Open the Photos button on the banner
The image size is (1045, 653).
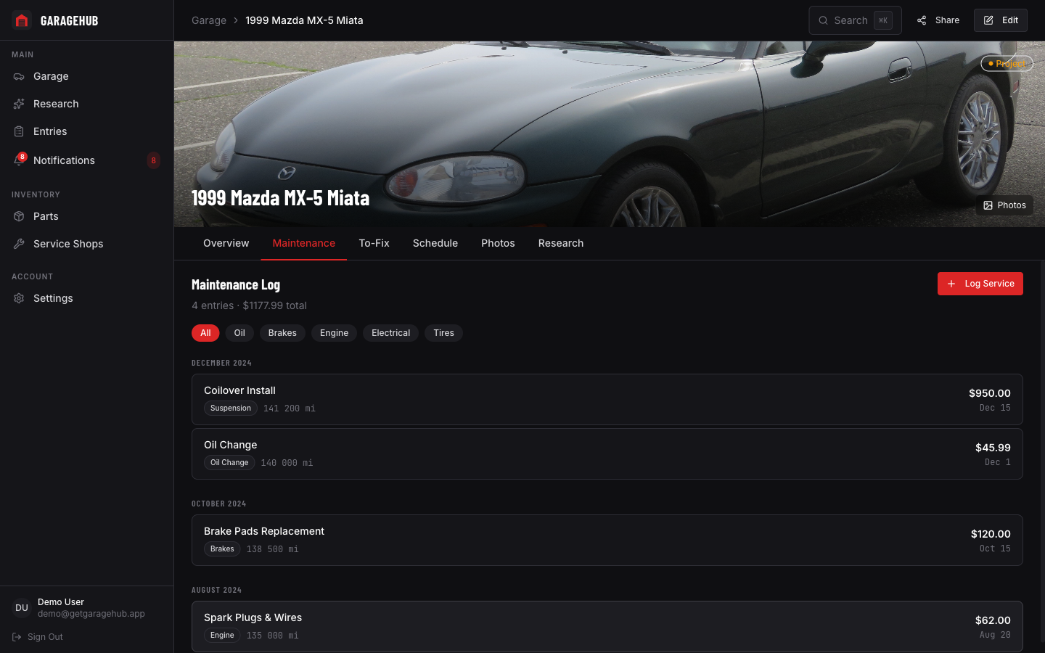(1004, 205)
